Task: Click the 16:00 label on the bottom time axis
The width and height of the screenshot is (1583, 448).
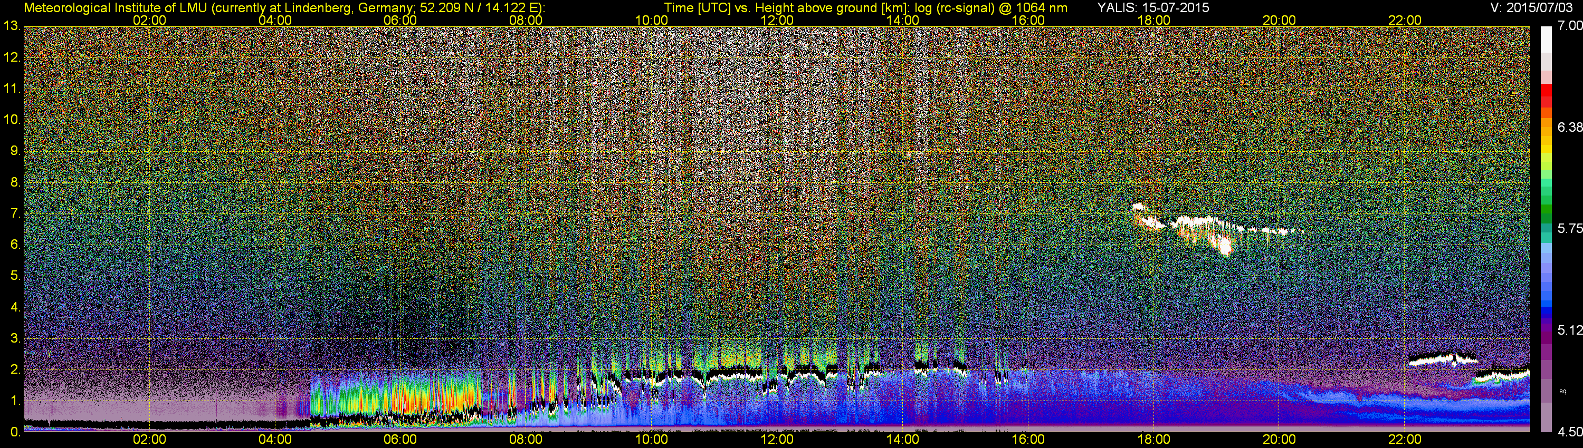Action: 1028,440
